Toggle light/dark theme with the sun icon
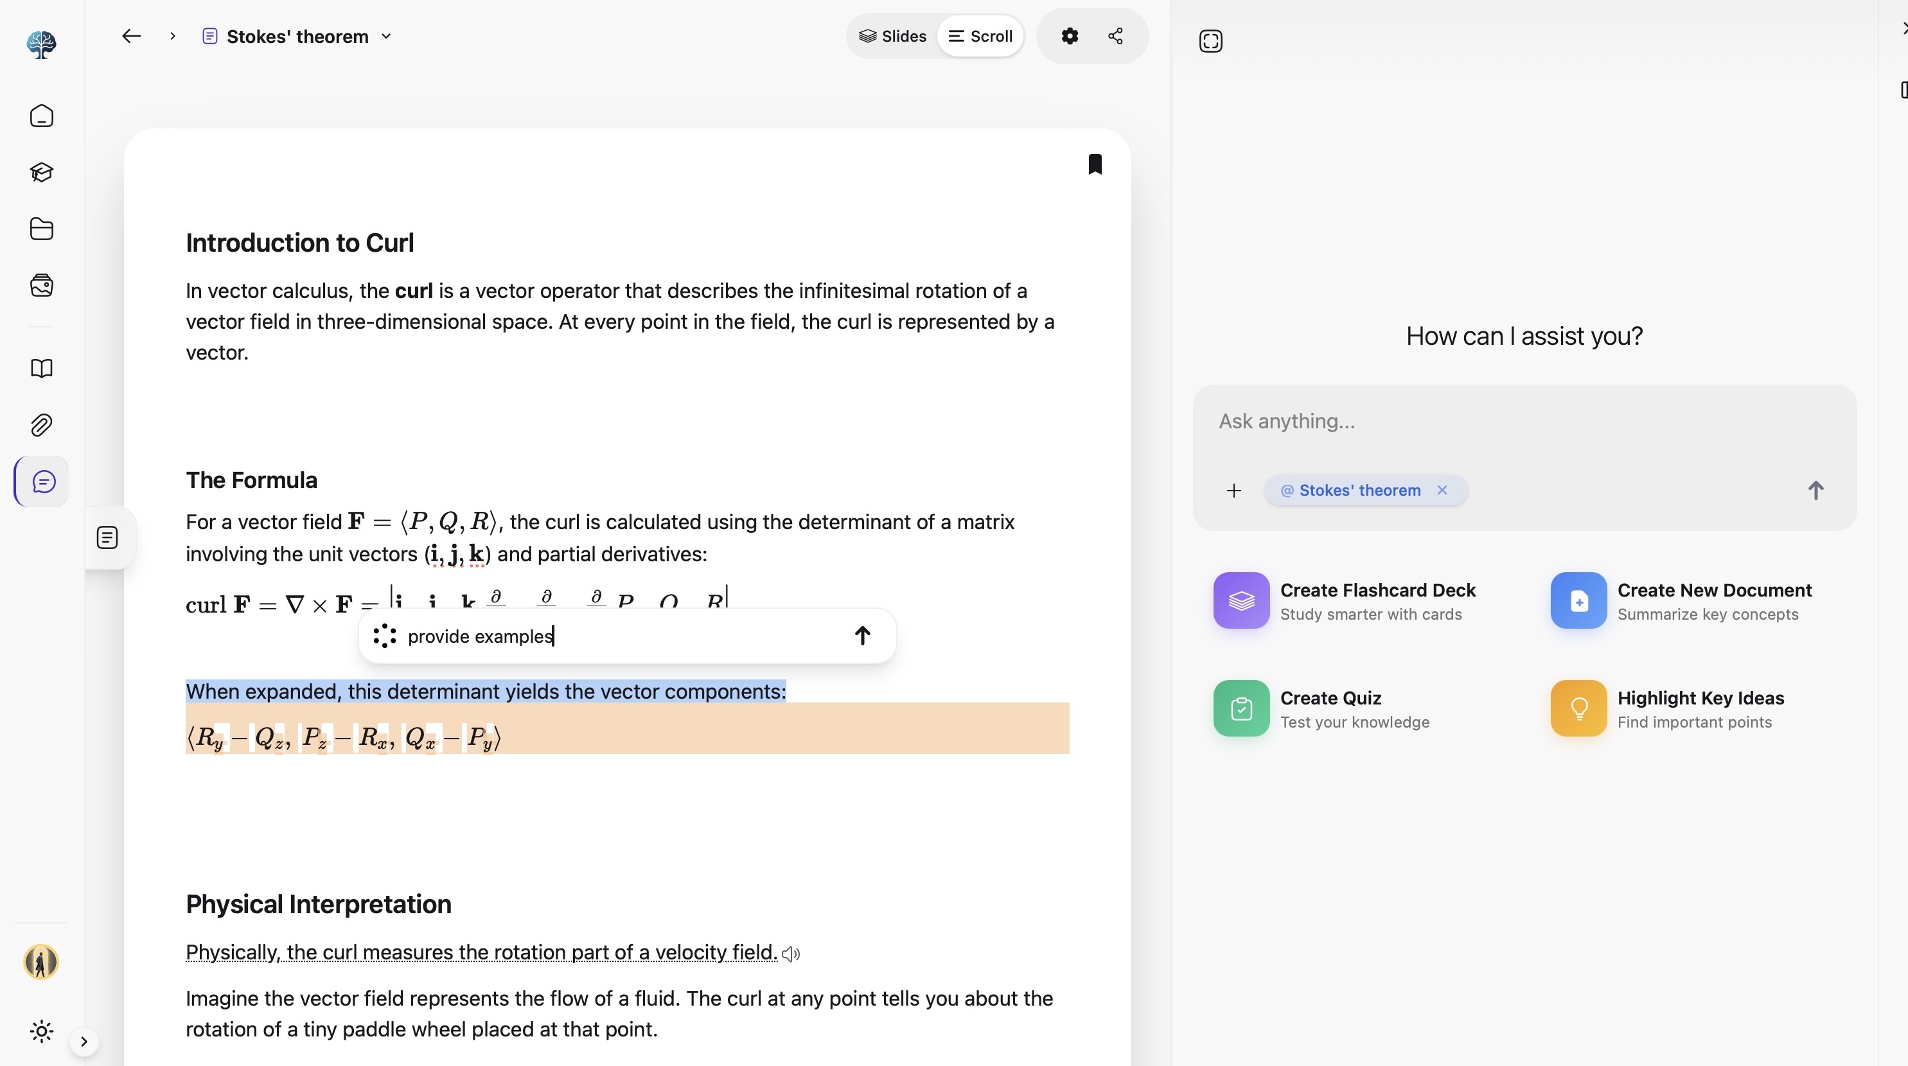 click(42, 1031)
